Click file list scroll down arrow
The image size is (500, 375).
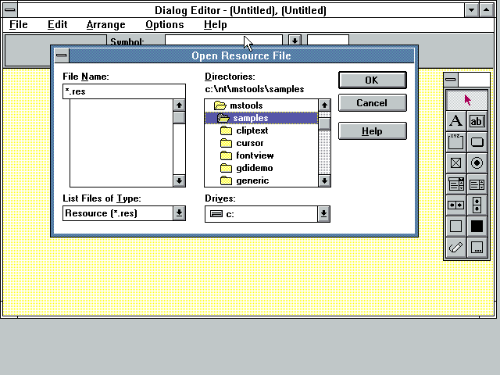pos(179,180)
